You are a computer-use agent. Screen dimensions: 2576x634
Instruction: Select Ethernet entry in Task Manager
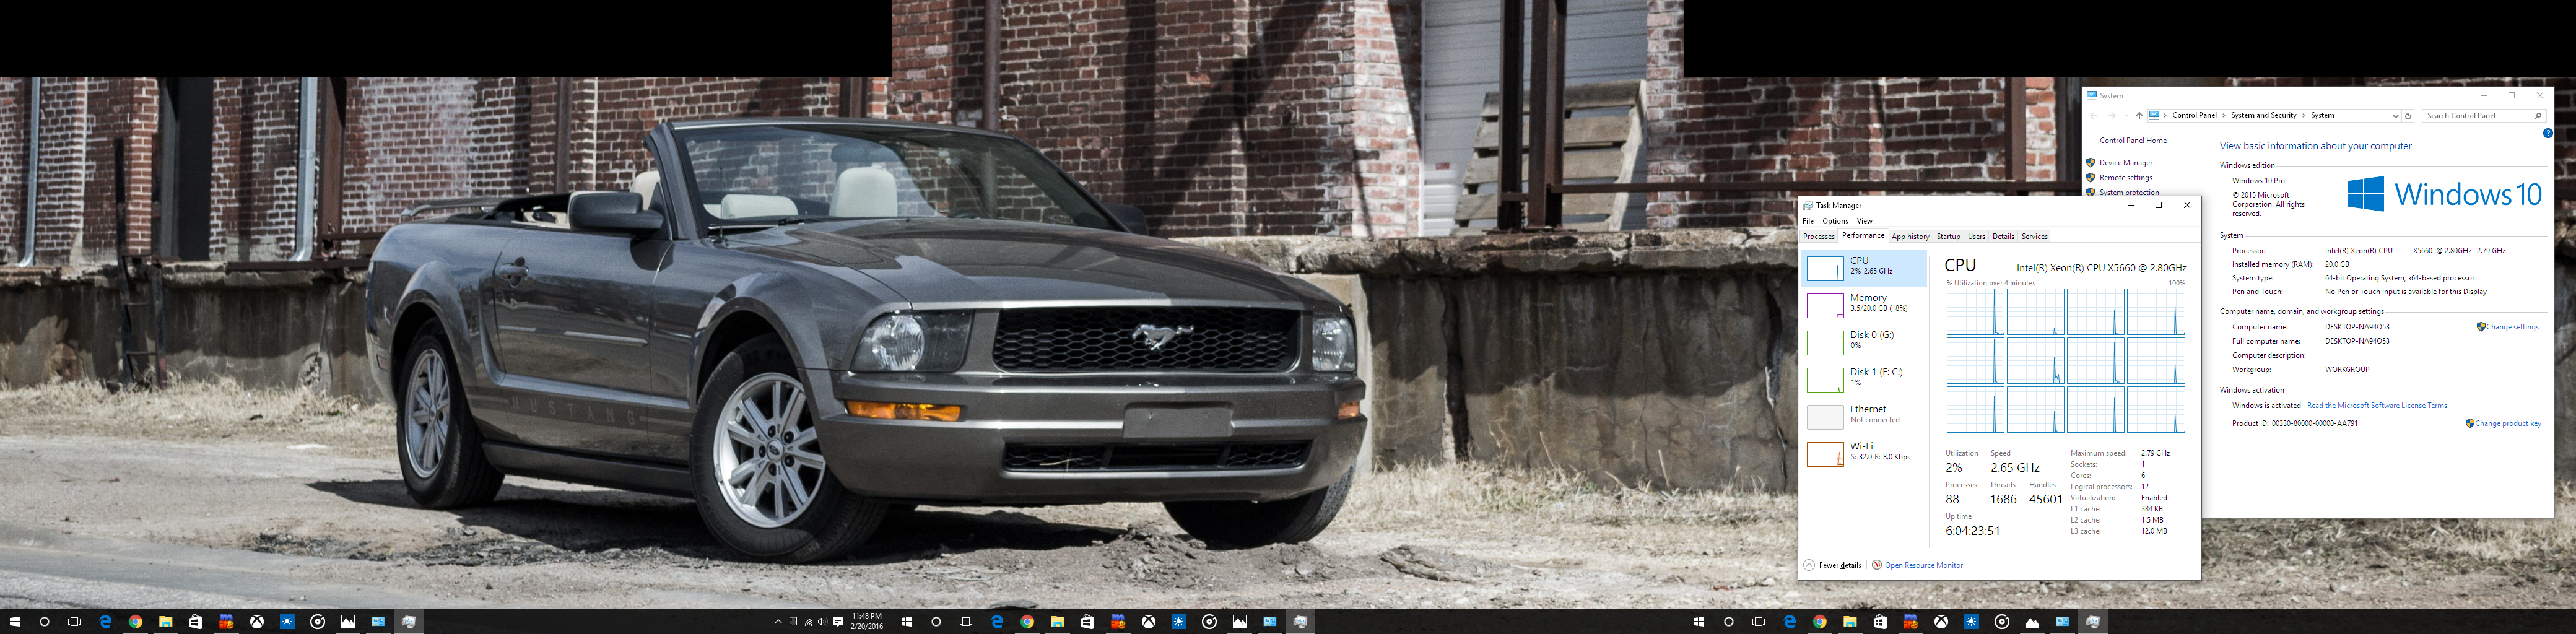tap(1864, 416)
